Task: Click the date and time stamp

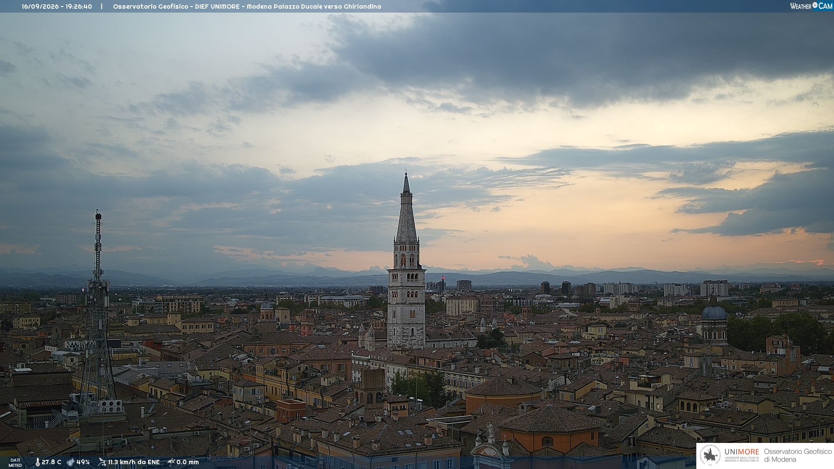Action: tap(57, 7)
